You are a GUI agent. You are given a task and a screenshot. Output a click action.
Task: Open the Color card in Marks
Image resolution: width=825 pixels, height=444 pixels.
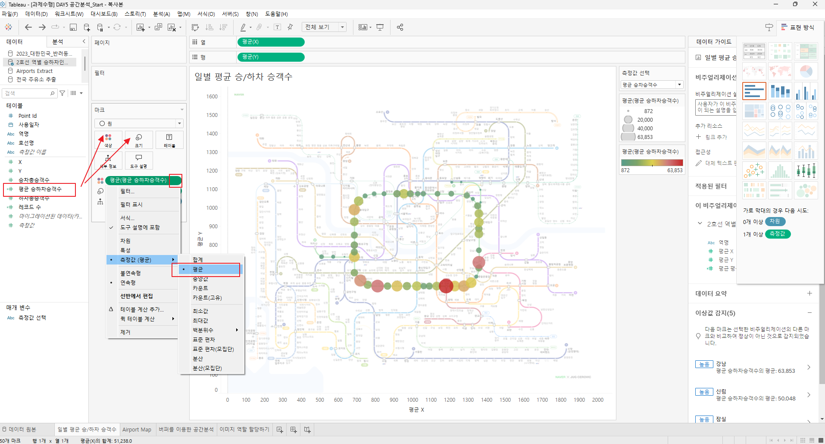(108, 140)
